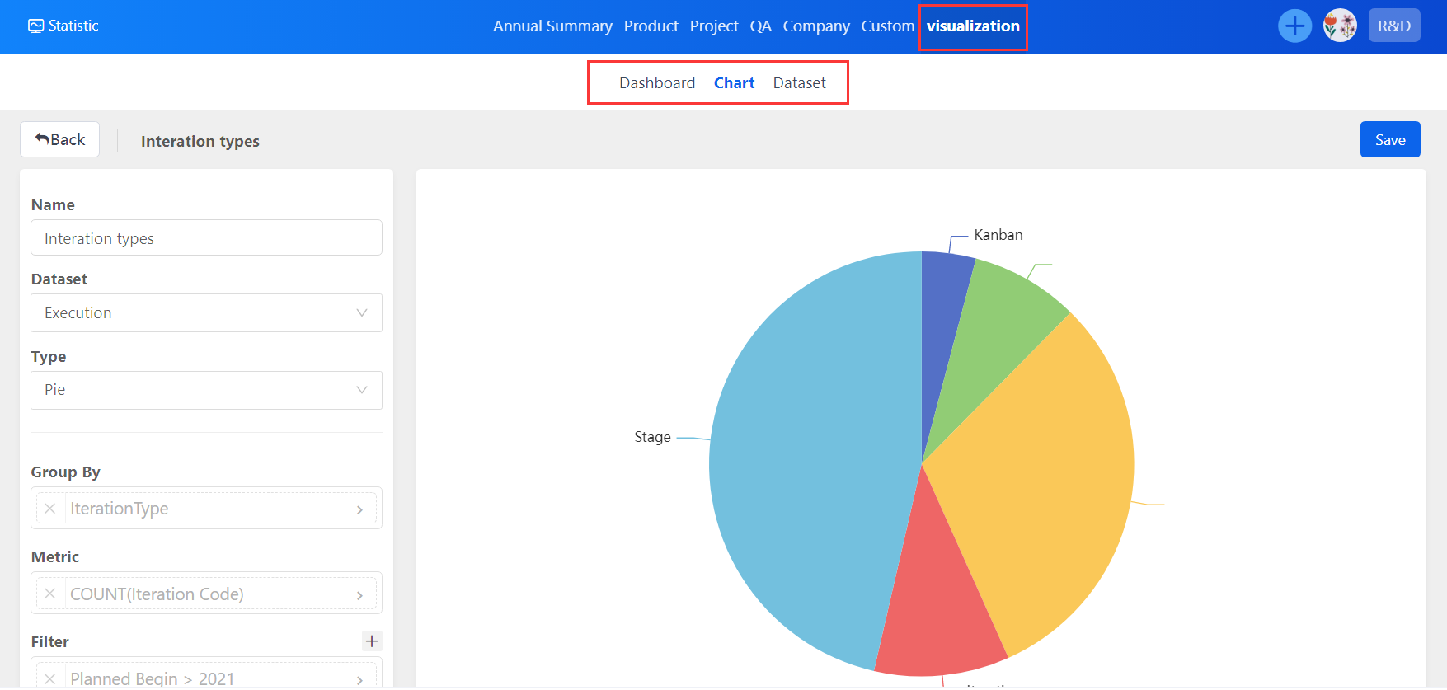Open the Annual Summary menu
This screenshot has width=1447, height=690.
(552, 26)
